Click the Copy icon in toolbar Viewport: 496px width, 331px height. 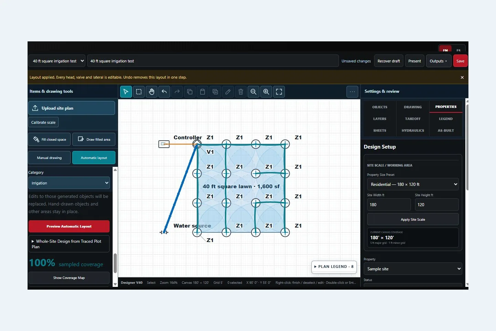coord(190,92)
